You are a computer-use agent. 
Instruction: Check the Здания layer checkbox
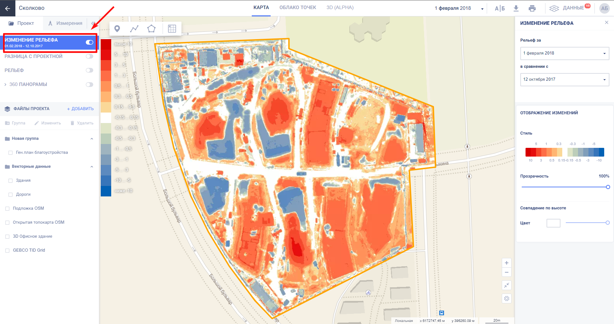pyautogui.click(x=10, y=181)
